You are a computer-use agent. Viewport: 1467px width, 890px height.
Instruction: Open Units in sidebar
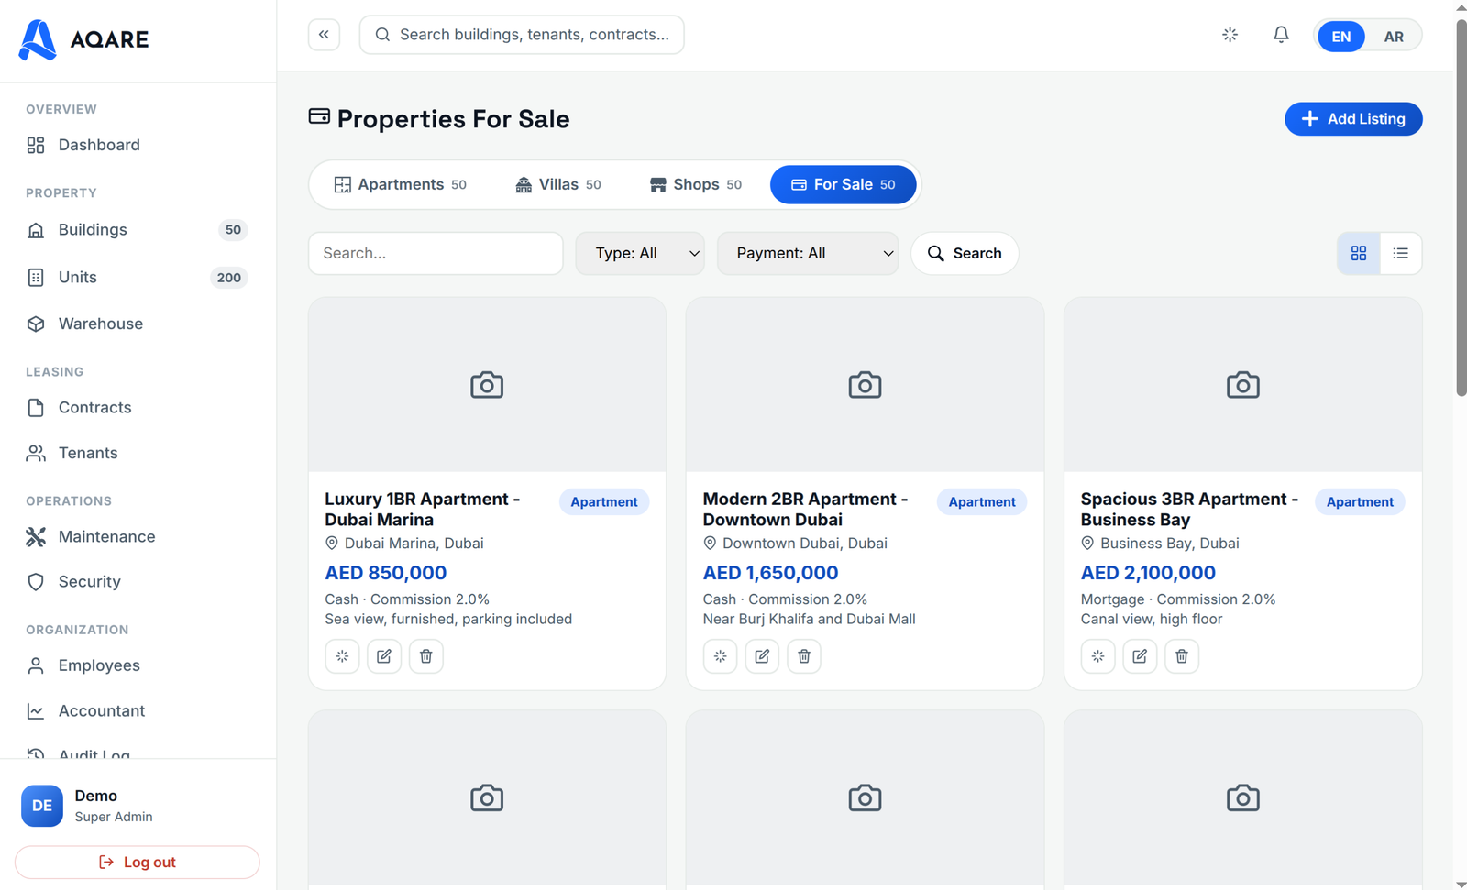[138, 278]
